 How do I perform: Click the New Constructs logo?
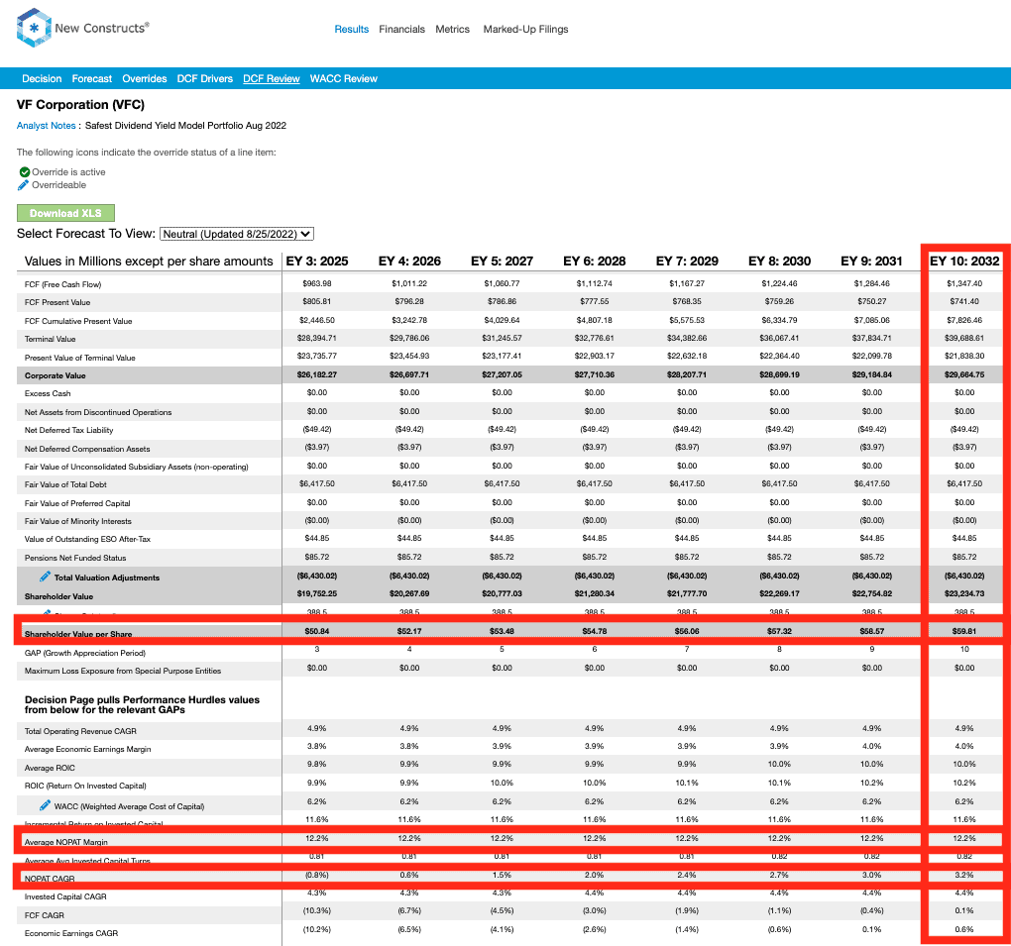click(83, 28)
